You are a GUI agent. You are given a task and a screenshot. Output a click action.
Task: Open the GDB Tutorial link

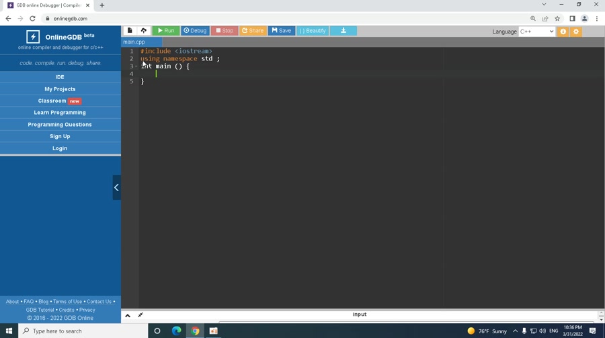40,310
